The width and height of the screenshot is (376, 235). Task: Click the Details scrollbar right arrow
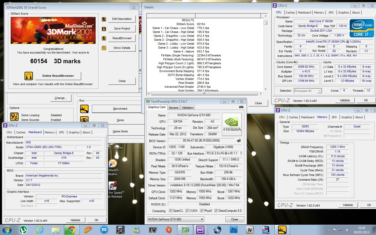tap(261, 93)
